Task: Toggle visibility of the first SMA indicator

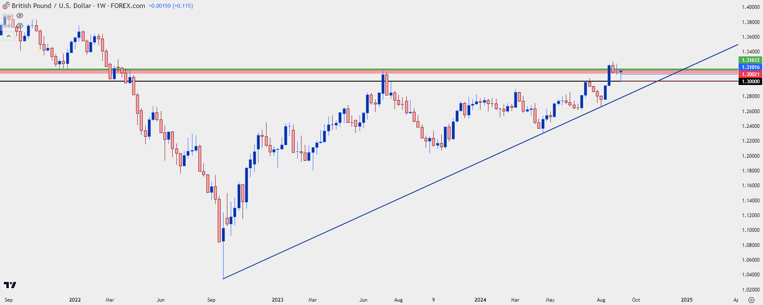Action: pyautogui.click(x=20, y=16)
